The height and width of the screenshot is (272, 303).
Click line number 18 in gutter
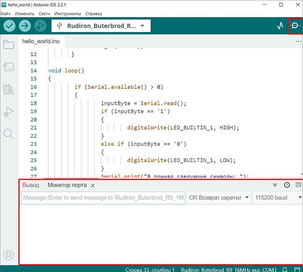33,103
